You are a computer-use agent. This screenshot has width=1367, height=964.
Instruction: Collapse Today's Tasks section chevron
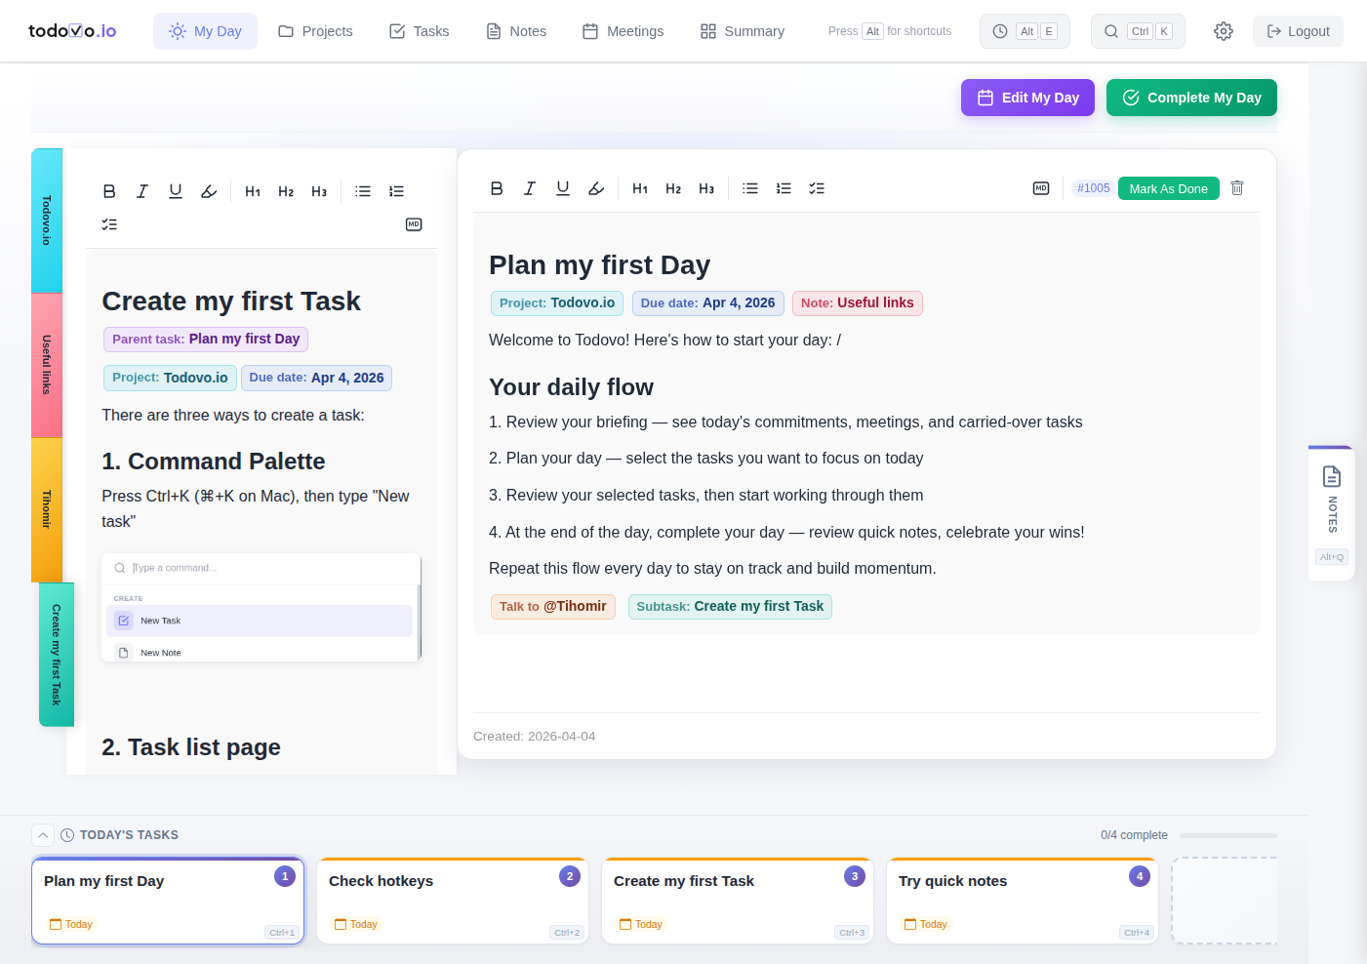click(43, 835)
